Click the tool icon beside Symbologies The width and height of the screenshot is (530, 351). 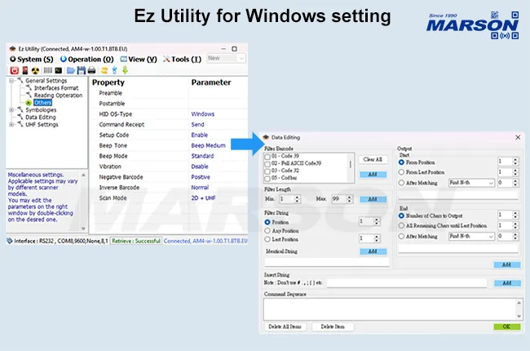[x=20, y=109]
